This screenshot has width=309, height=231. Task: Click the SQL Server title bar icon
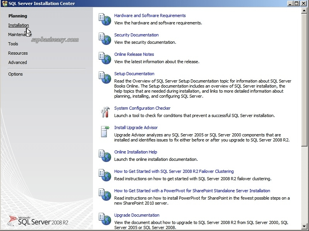(x=5, y=3)
